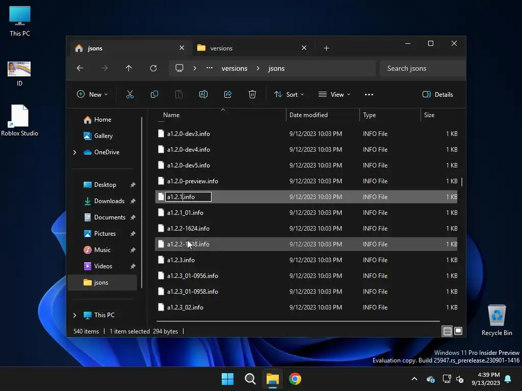Open Pictures in the sidebar
522x391 pixels.
click(102, 233)
